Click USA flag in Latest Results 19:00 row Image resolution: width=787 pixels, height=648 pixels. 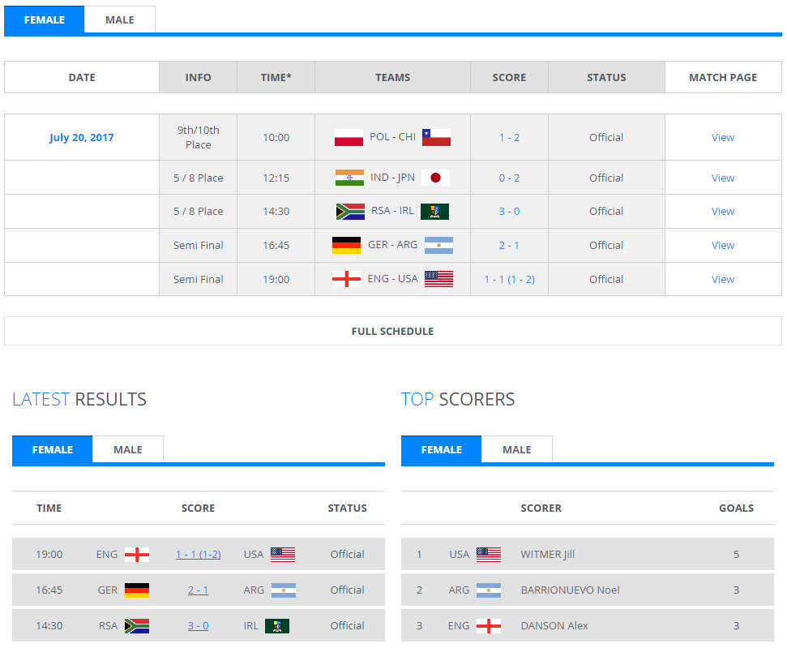pyautogui.click(x=283, y=555)
